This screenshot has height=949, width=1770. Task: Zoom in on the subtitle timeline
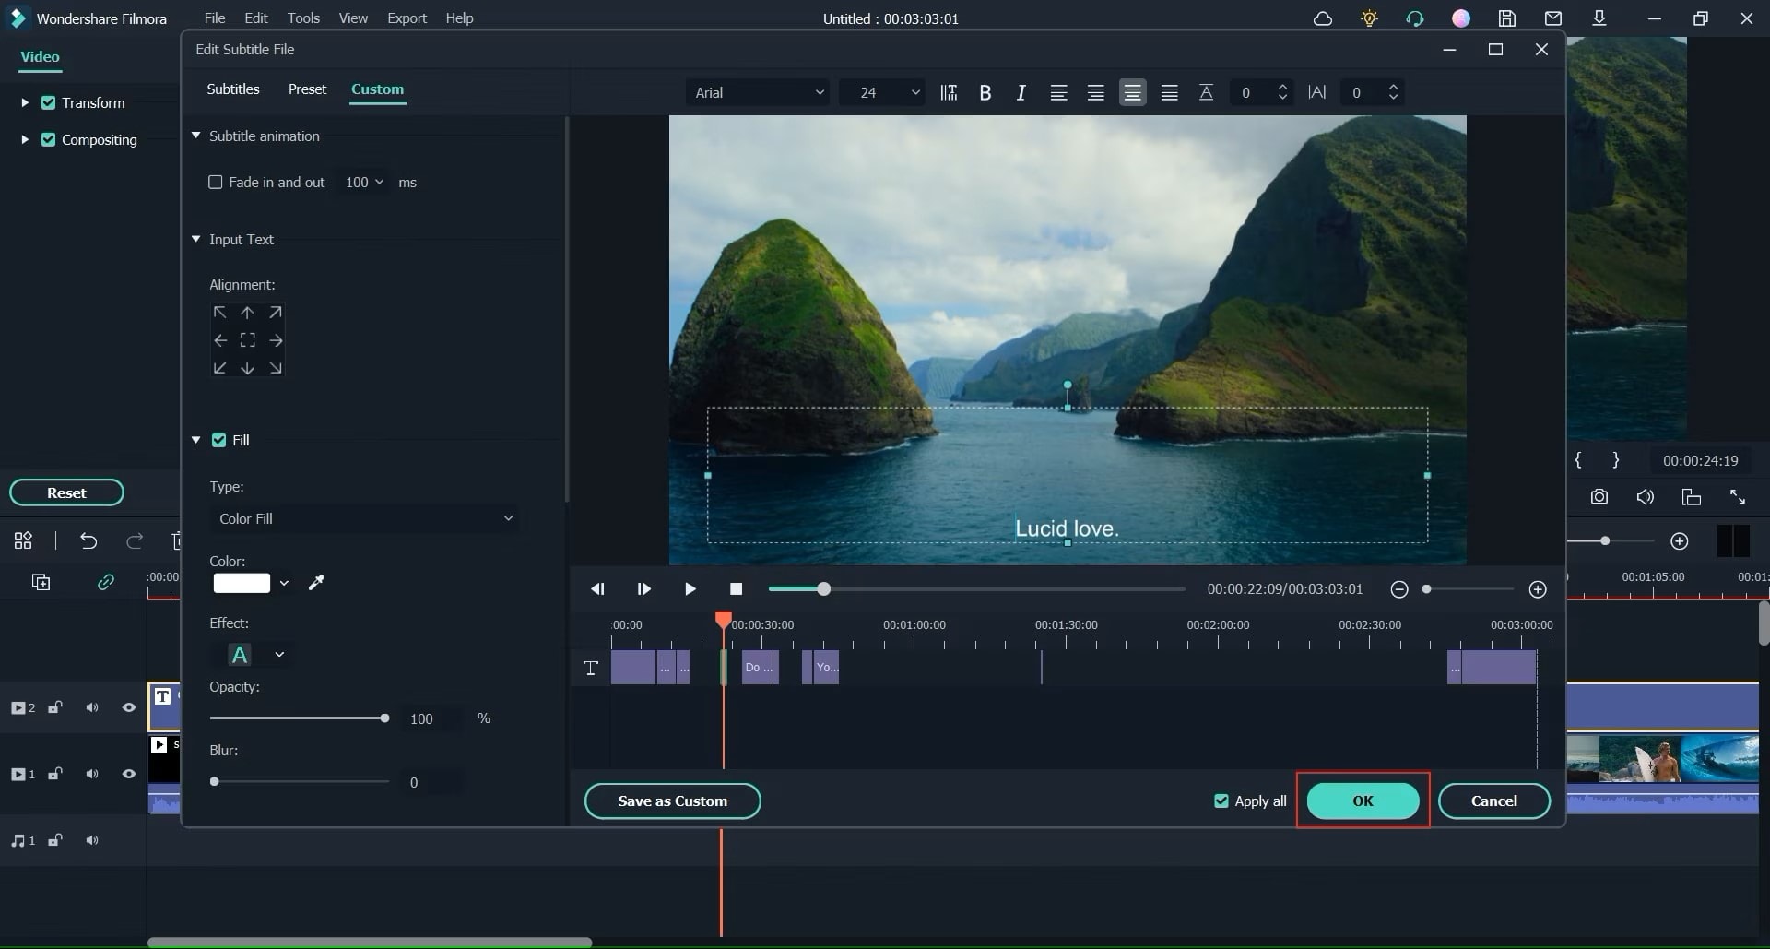(1537, 589)
